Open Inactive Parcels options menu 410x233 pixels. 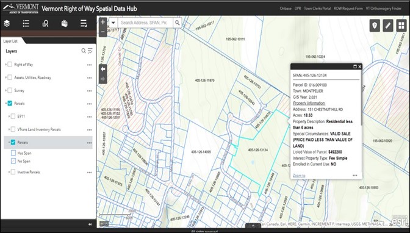[x=90, y=173]
